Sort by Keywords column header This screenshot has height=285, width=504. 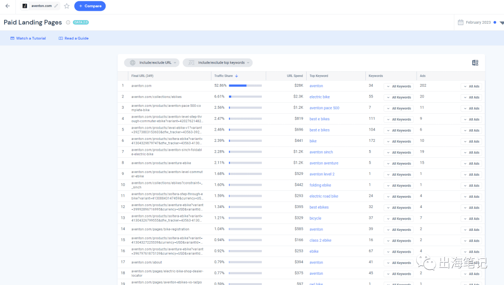[x=376, y=76]
